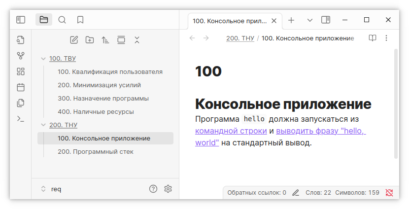Open the Canvas icon in ribbon

point(20,71)
